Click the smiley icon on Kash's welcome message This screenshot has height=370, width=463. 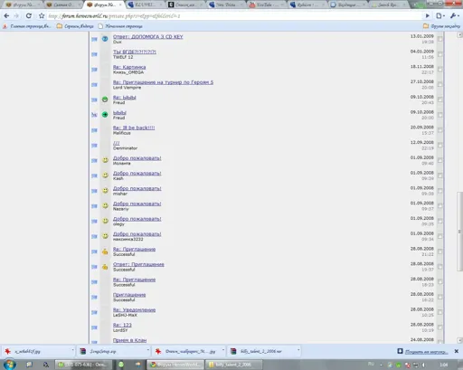(x=105, y=176)
